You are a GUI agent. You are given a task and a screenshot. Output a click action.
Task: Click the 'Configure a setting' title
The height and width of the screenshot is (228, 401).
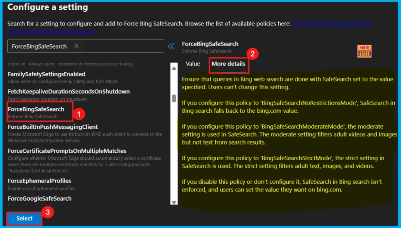[47, 7]
